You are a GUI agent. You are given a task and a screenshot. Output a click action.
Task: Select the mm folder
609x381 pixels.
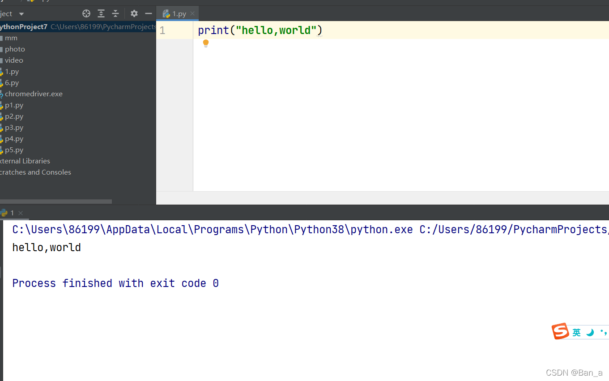click(x=11, y=38)
